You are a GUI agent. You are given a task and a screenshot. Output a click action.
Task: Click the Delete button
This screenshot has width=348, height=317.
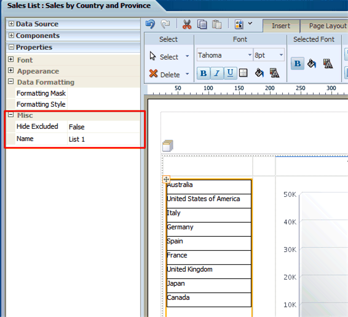point(169,74)
